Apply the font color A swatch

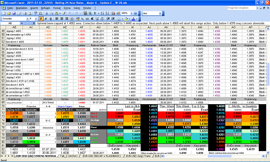(133, 19)
